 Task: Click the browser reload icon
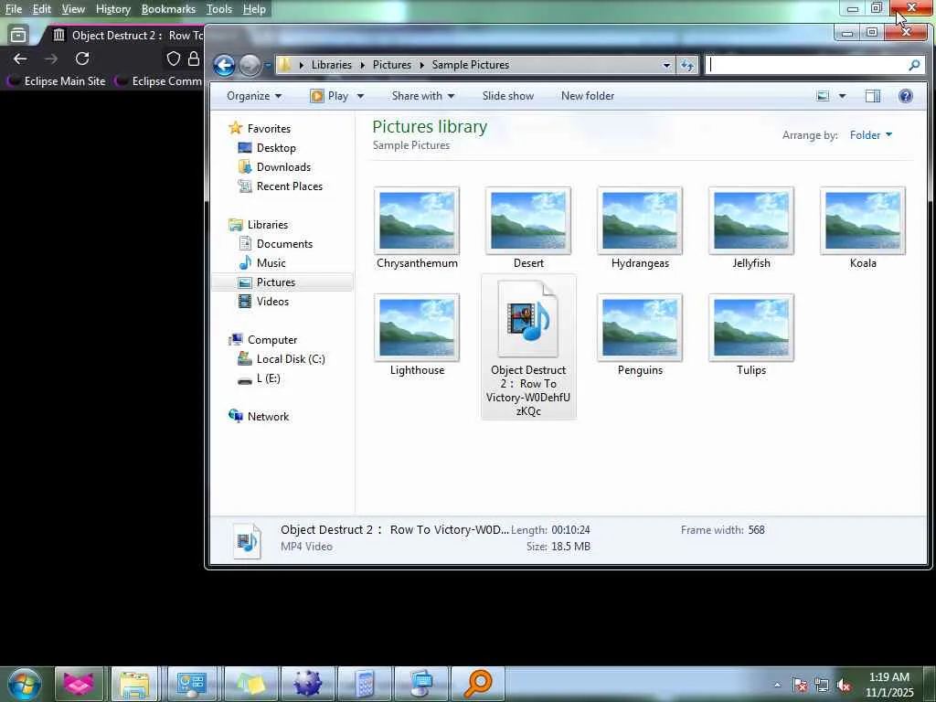coord(82,58)
